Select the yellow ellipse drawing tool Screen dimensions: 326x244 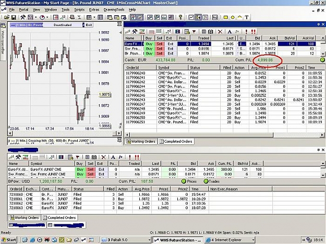(x=233, y=17)
